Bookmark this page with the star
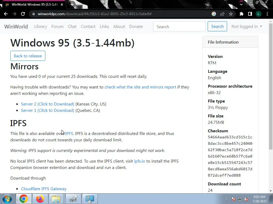This screenshot has height=204, width=273. pos(231,14)
